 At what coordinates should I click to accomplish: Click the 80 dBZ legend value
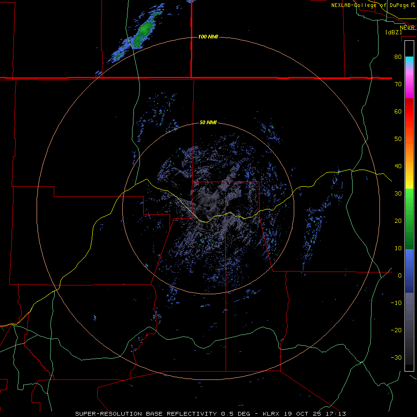pyautogui.click(x=398, y=57)
